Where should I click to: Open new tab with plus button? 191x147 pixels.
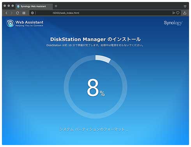[x=56, y=6]
